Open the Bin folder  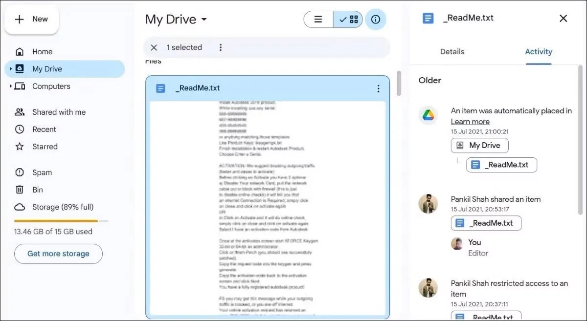pos(38,190)
